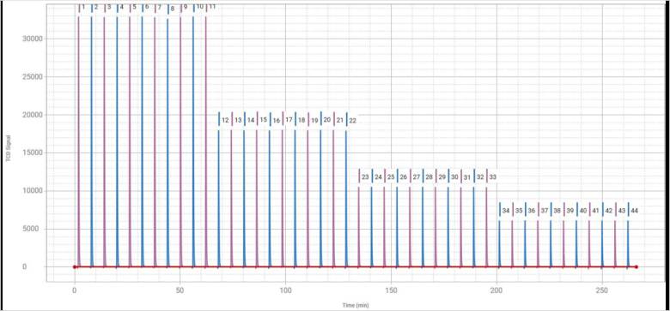Viewport: 670px width, 311px height.
Task: Click the 200 tick on time axis
Action: pos(496,290)
